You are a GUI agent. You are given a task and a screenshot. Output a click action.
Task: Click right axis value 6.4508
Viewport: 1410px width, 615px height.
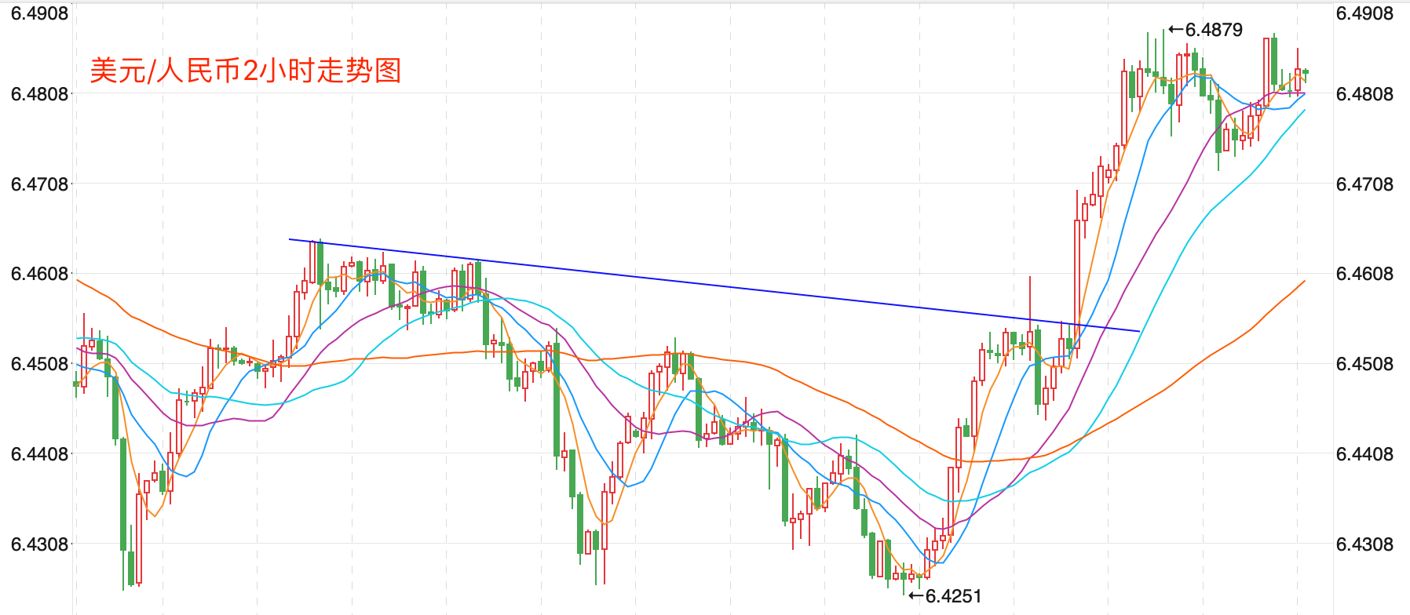click(1364, 364)
